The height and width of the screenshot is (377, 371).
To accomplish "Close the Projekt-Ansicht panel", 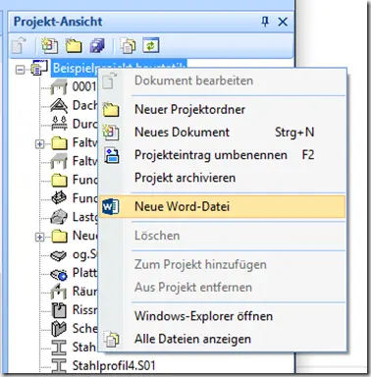I will click(283, 22).
